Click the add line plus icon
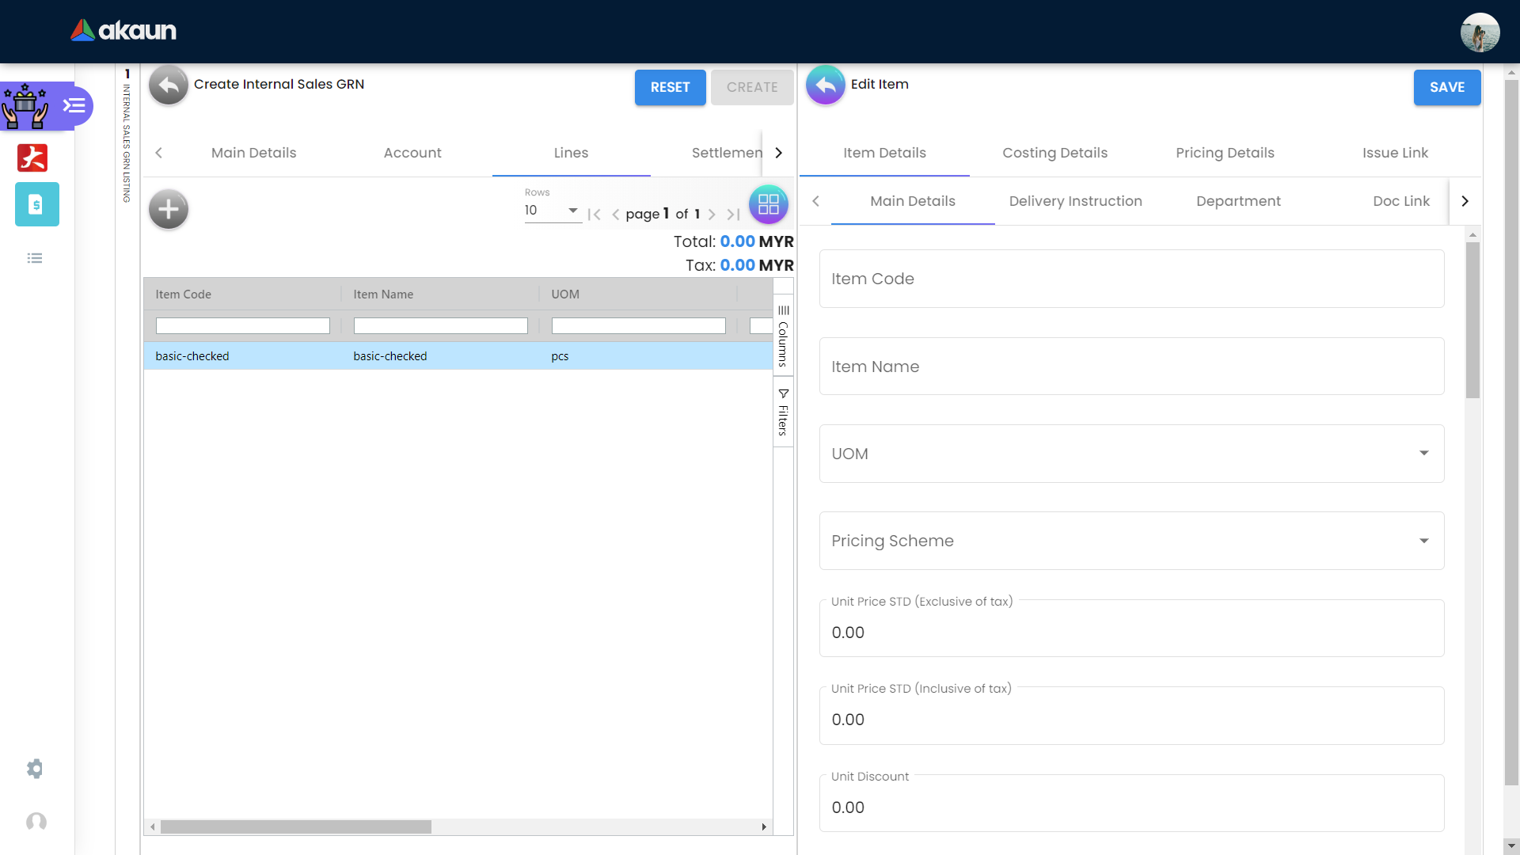 click(169, 210)
